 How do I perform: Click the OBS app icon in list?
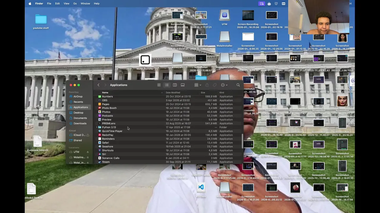pyautogui.click(x=100, y=100)
